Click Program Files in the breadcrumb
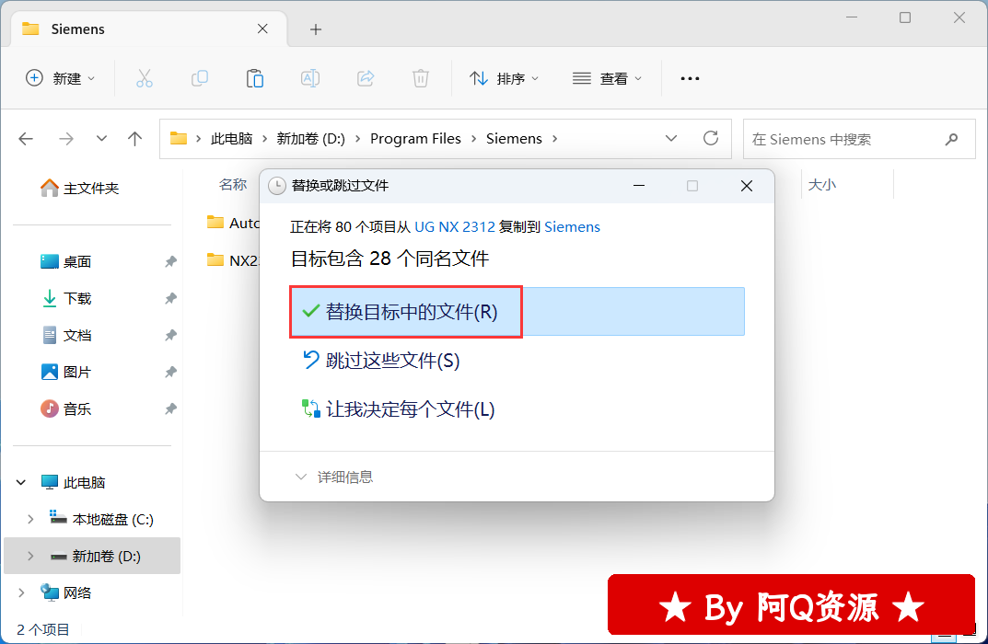Screen dimensions: 988x644 (415, 139)
